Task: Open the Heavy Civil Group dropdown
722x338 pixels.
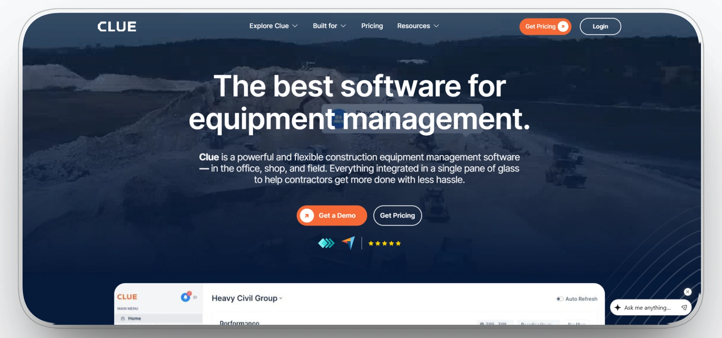Action: point(247,298)
